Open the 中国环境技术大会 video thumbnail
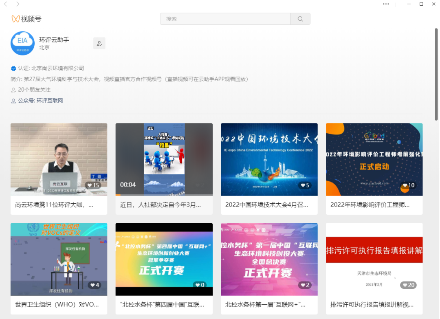 pos(269,159)
